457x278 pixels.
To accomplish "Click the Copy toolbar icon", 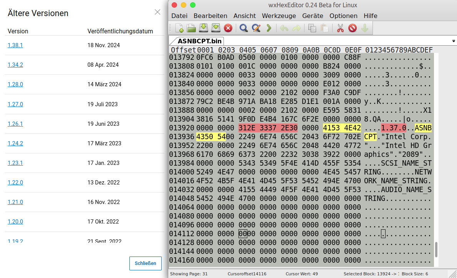I will tap(312, 28).
